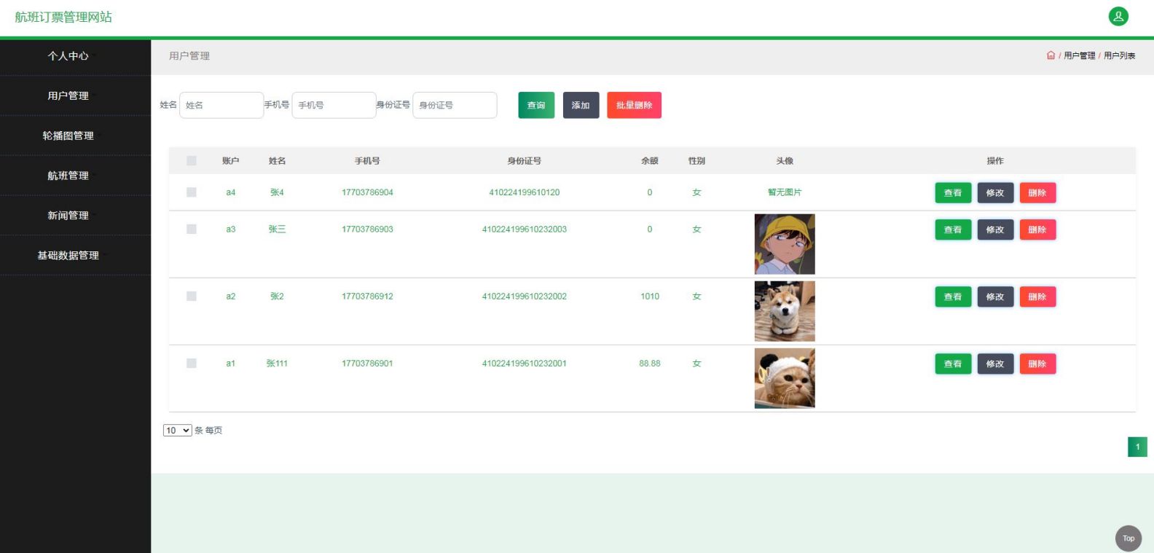
Task: Expand 个人中心 sidebar menu
Action: 75,56
